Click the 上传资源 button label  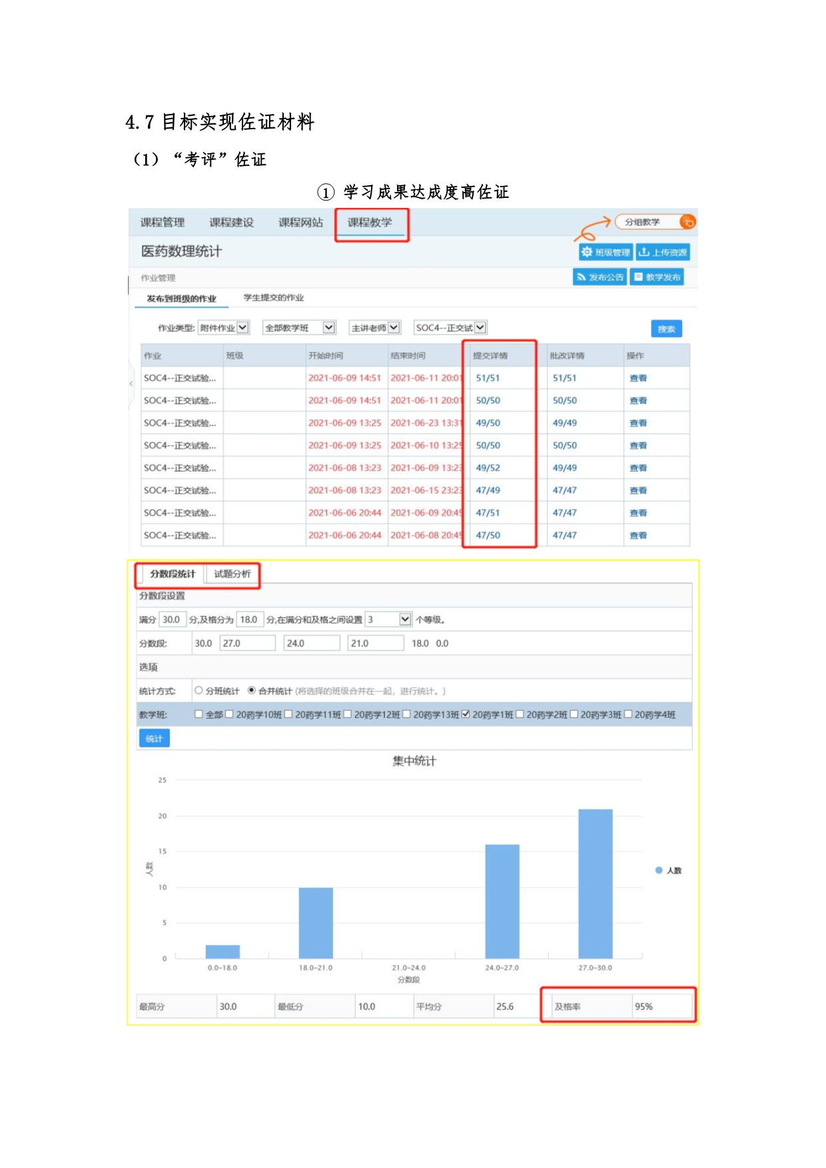coord(669,253)
